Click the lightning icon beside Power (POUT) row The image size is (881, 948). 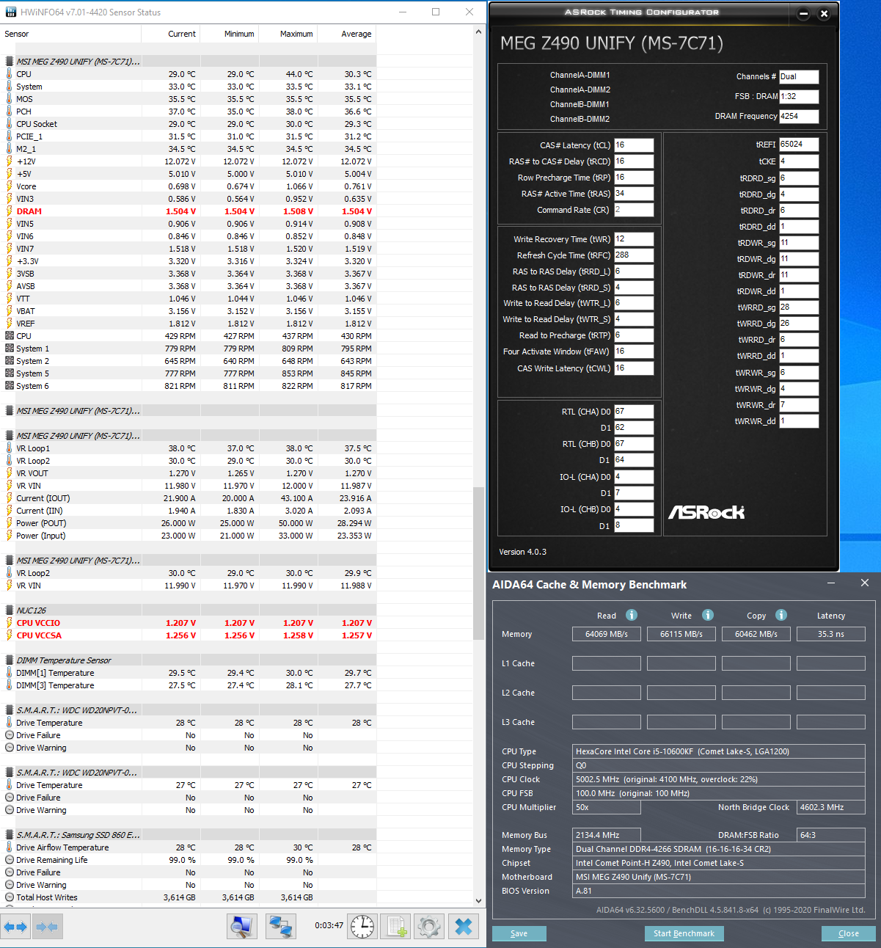click(10, 523)
